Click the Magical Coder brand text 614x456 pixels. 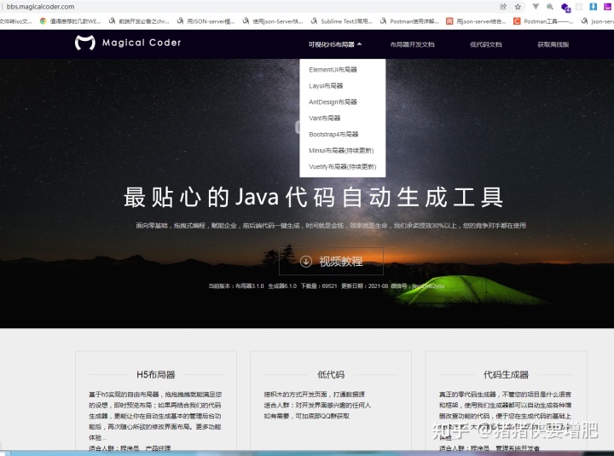tap(142, 43)
